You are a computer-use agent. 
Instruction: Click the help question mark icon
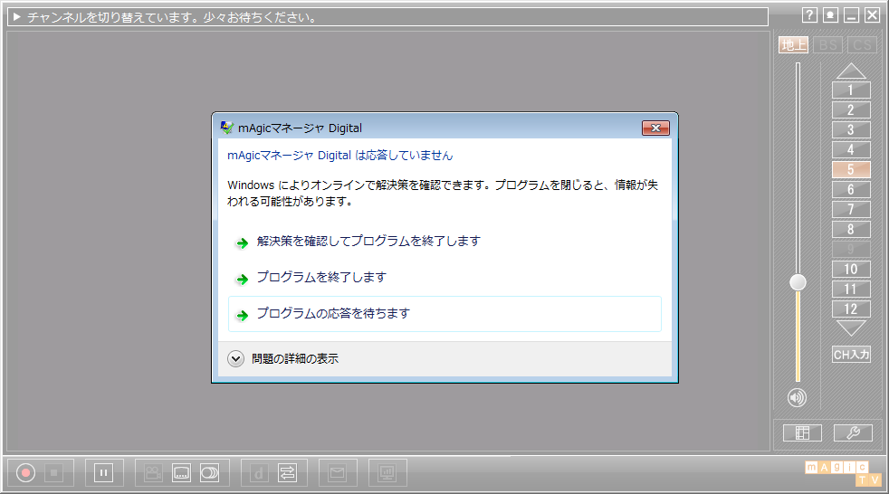[809, 15]
